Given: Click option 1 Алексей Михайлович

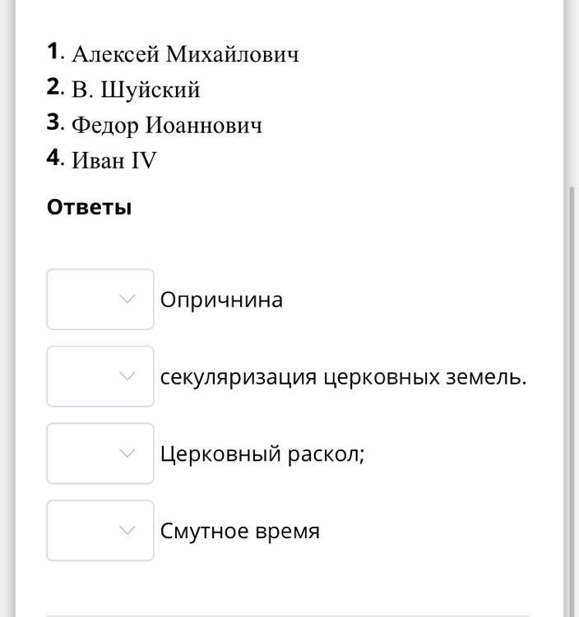Looking at the screenshot, I should [x=185, y=54].
